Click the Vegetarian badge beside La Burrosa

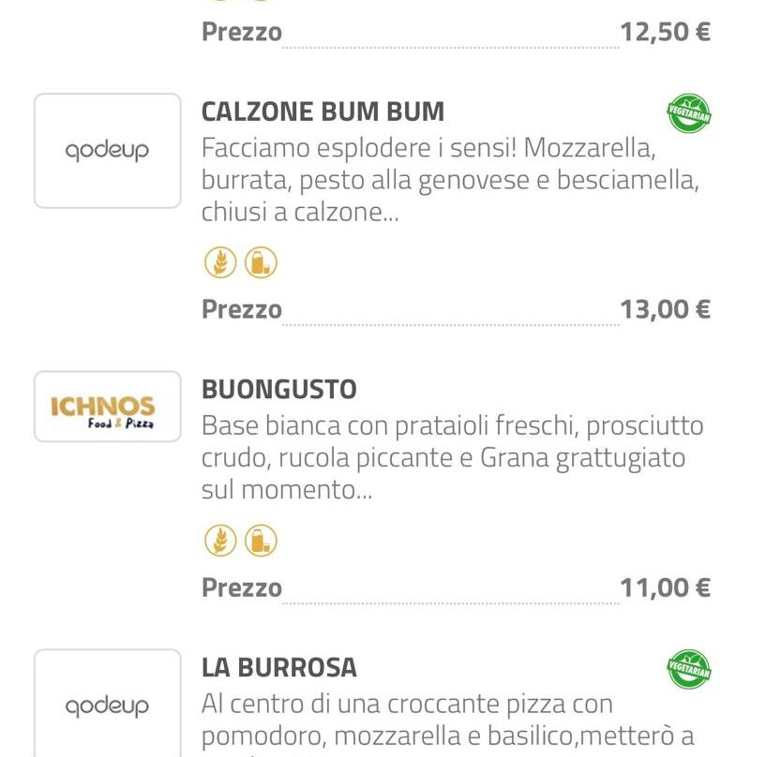[x=689, y=669]
